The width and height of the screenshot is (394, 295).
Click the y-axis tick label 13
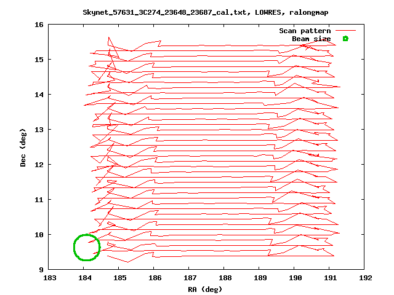[x=39, y=130]
